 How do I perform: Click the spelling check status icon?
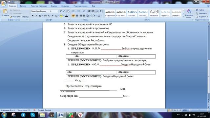pos(34,110)
